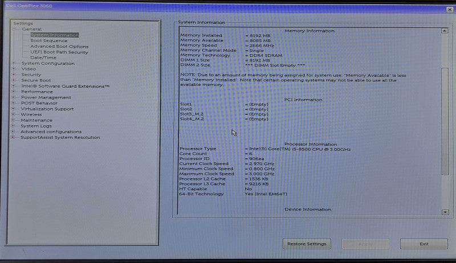The height and width of the screenshot is (263, 456).
Task: Click the scroll down arrow
Action: pyautogui.click(x=445, y=212)
